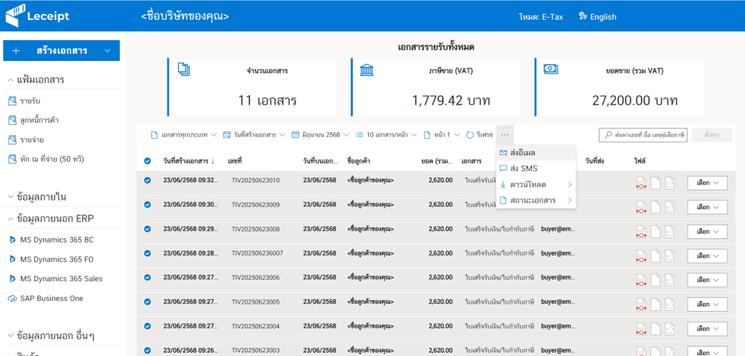
Task: Click the Leceipt logo icon
Action: click(15, 16)
